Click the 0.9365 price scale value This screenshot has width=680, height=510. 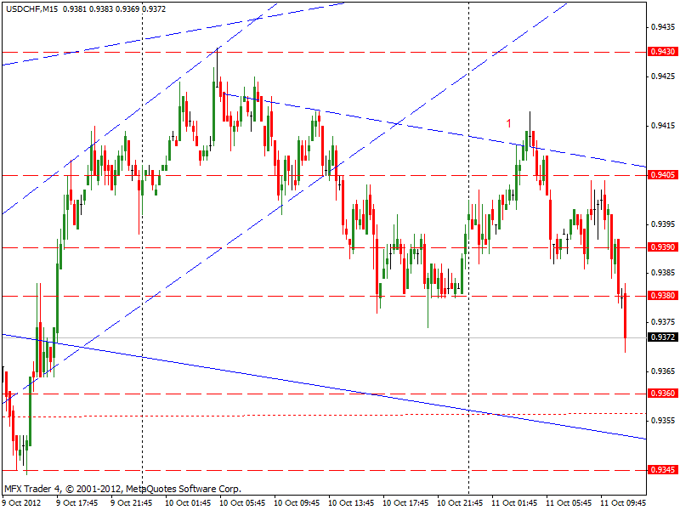[663, 371]
